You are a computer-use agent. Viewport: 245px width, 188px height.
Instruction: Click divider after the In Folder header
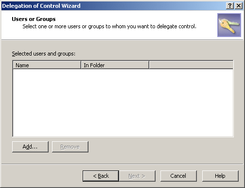coord(149,65)
